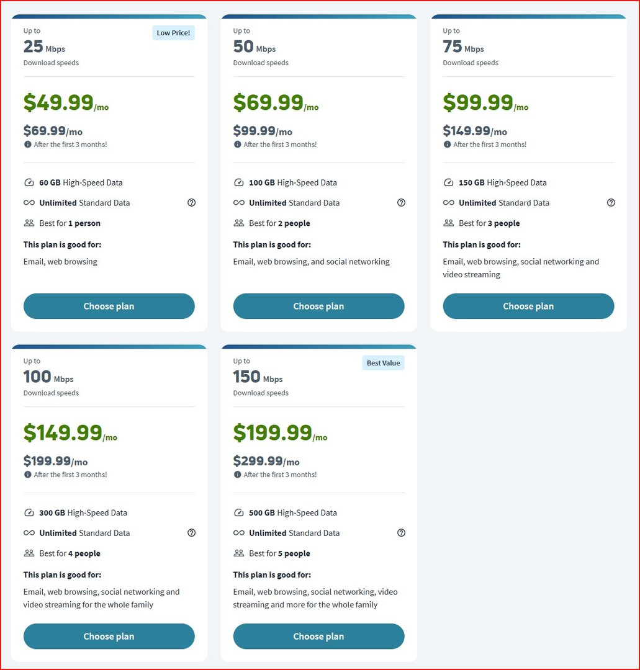Click info icon under $299.99/mo on 150 Mbps plan
This screenshot has height=670, width=640.
(x=238, y=475)
